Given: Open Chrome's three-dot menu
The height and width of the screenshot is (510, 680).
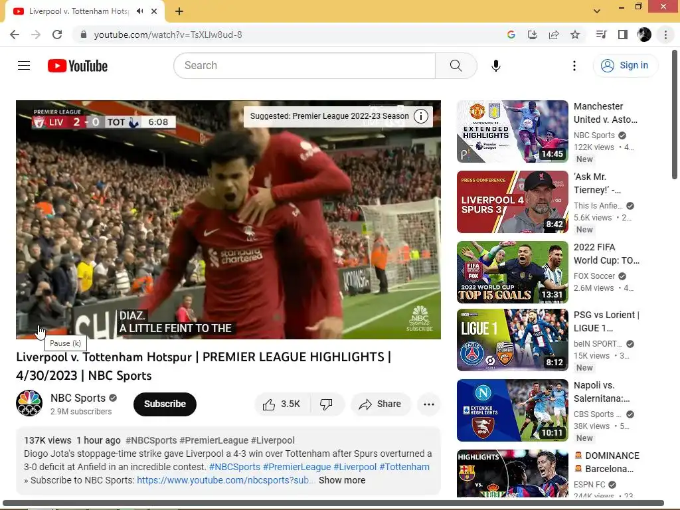Looking at the screenshot, I should click(x=665, y=35).
